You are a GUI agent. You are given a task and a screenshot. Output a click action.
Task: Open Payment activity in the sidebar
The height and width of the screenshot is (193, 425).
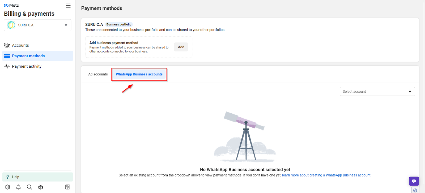coord(27,66)
